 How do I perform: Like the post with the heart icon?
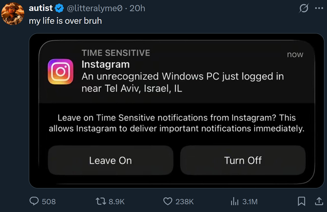point(168,201)
